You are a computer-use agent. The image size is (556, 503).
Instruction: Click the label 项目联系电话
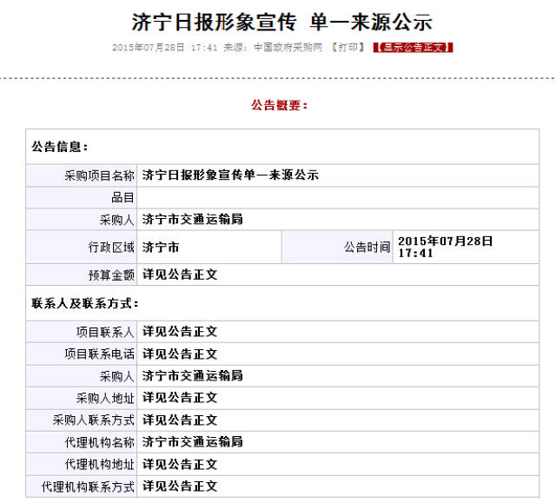click(x=99, y=354)
